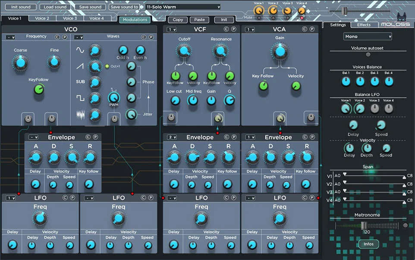Switch to the Effects tab
Screen dimensions: 415x260
click(x=364, y=25)
